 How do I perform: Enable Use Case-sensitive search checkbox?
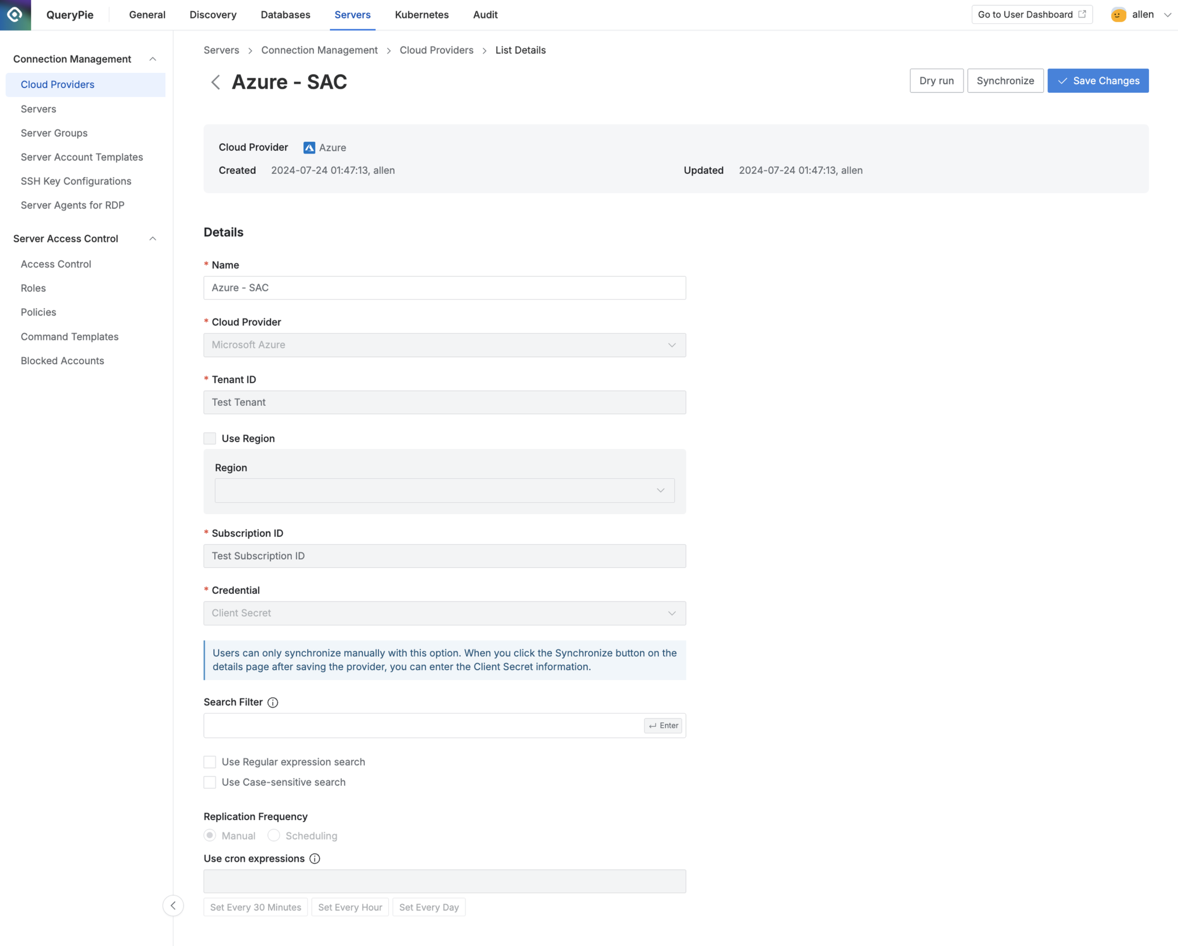pos(210,782)
